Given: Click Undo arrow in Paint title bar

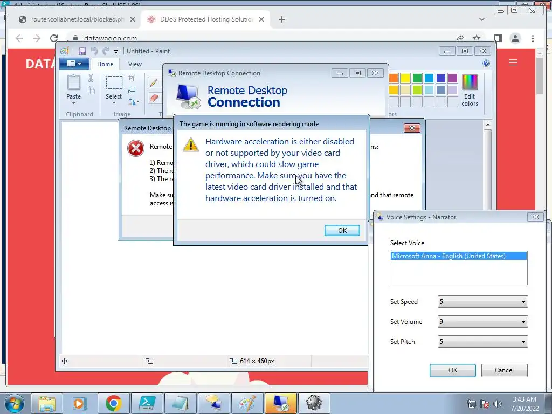Looking at the screenshot, I should click(94, 51).
